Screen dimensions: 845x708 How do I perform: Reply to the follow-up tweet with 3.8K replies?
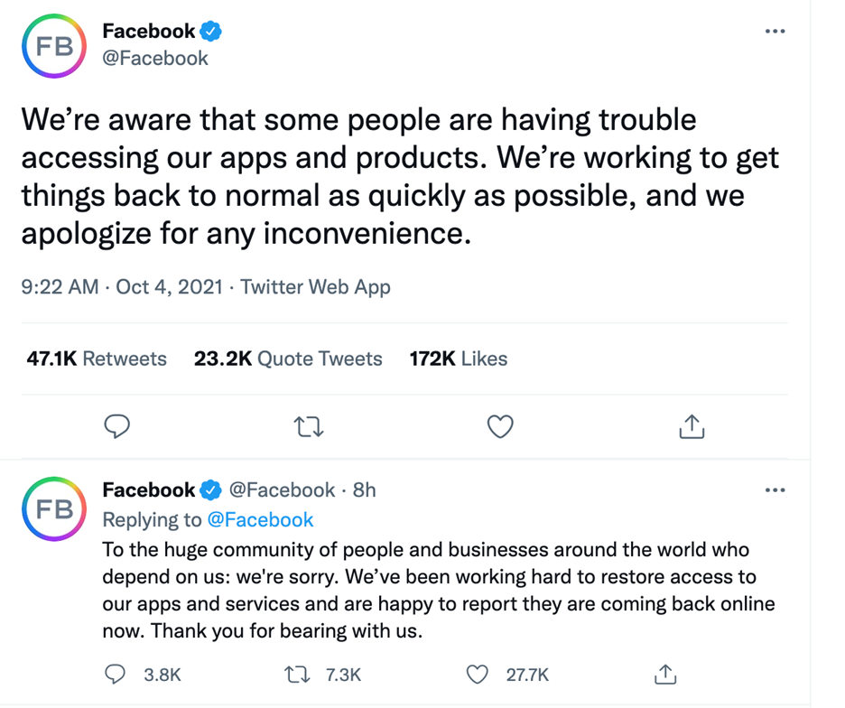(x=116, y=675)
